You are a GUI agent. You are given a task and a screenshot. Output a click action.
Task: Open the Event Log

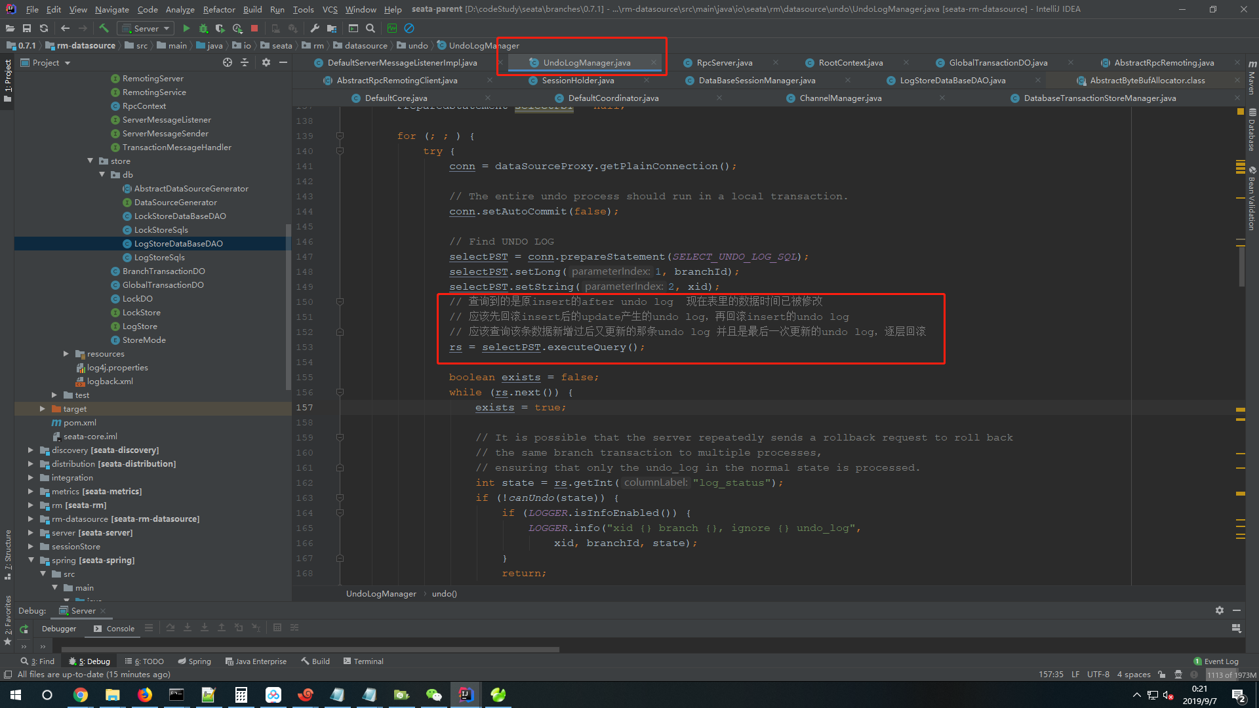pyautogui.click(x=1216, y=661)
